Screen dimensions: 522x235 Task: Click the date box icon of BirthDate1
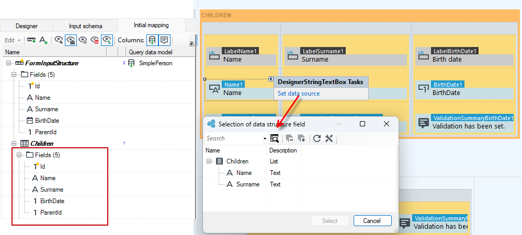click(x=423, y=89)
